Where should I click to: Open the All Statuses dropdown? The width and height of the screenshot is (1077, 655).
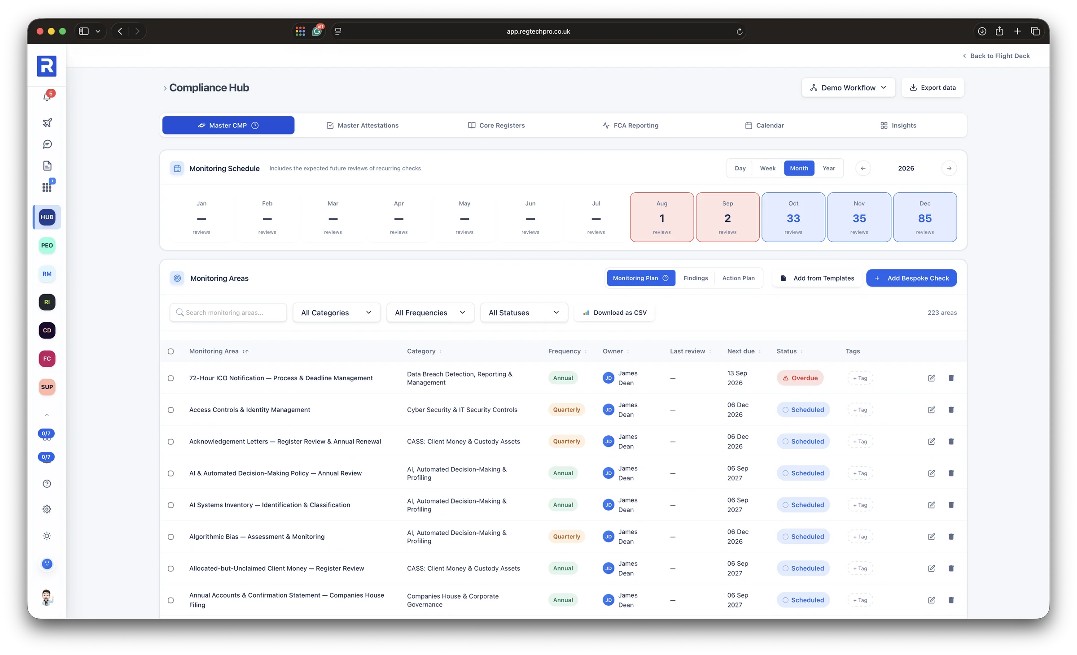coord(524,312)
